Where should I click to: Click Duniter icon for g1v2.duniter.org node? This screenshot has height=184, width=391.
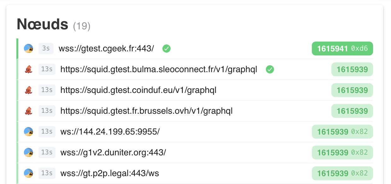click(29, 152)
